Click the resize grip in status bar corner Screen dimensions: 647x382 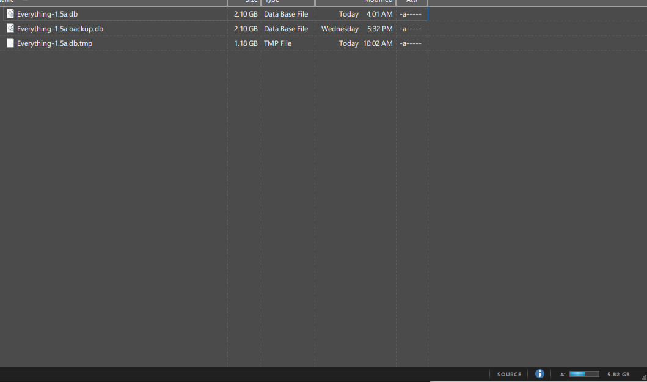[644, 378]
